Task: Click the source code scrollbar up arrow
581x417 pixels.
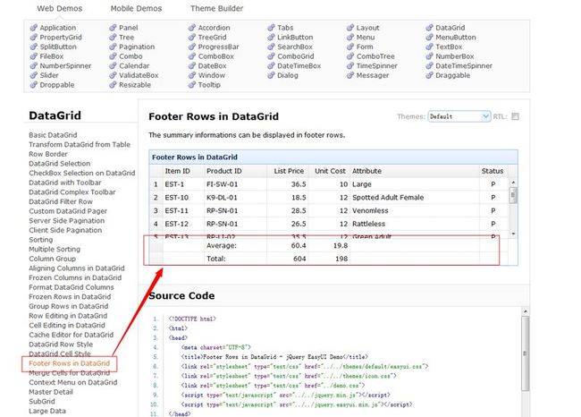Action: (525, 311)
